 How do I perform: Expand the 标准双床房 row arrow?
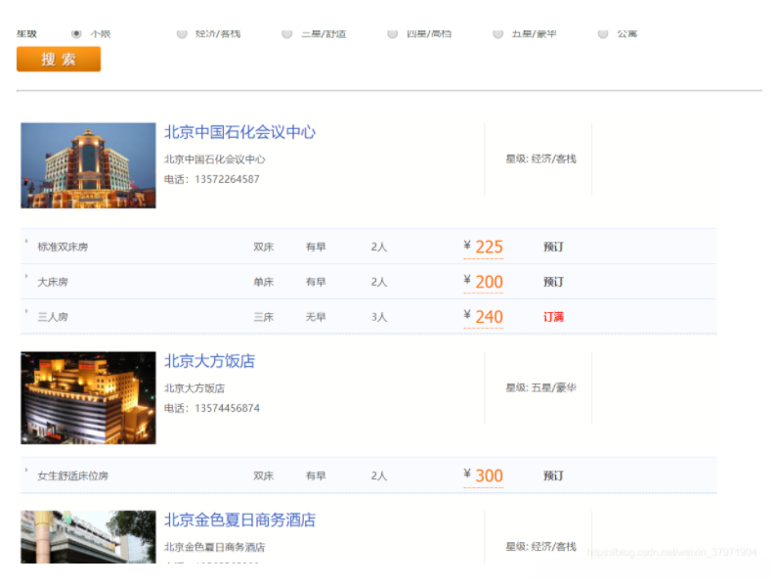pos(26,242)
